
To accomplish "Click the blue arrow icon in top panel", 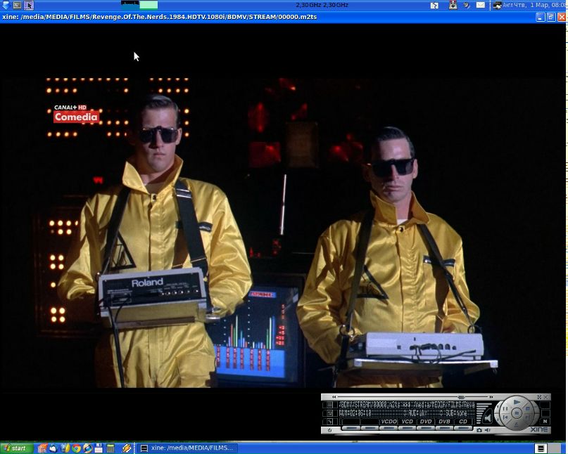I will [x=6, y=5].
